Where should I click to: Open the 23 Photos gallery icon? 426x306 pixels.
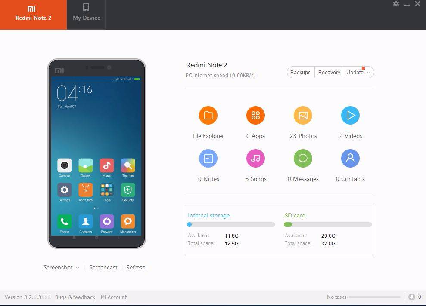click(x=303, y=115)
